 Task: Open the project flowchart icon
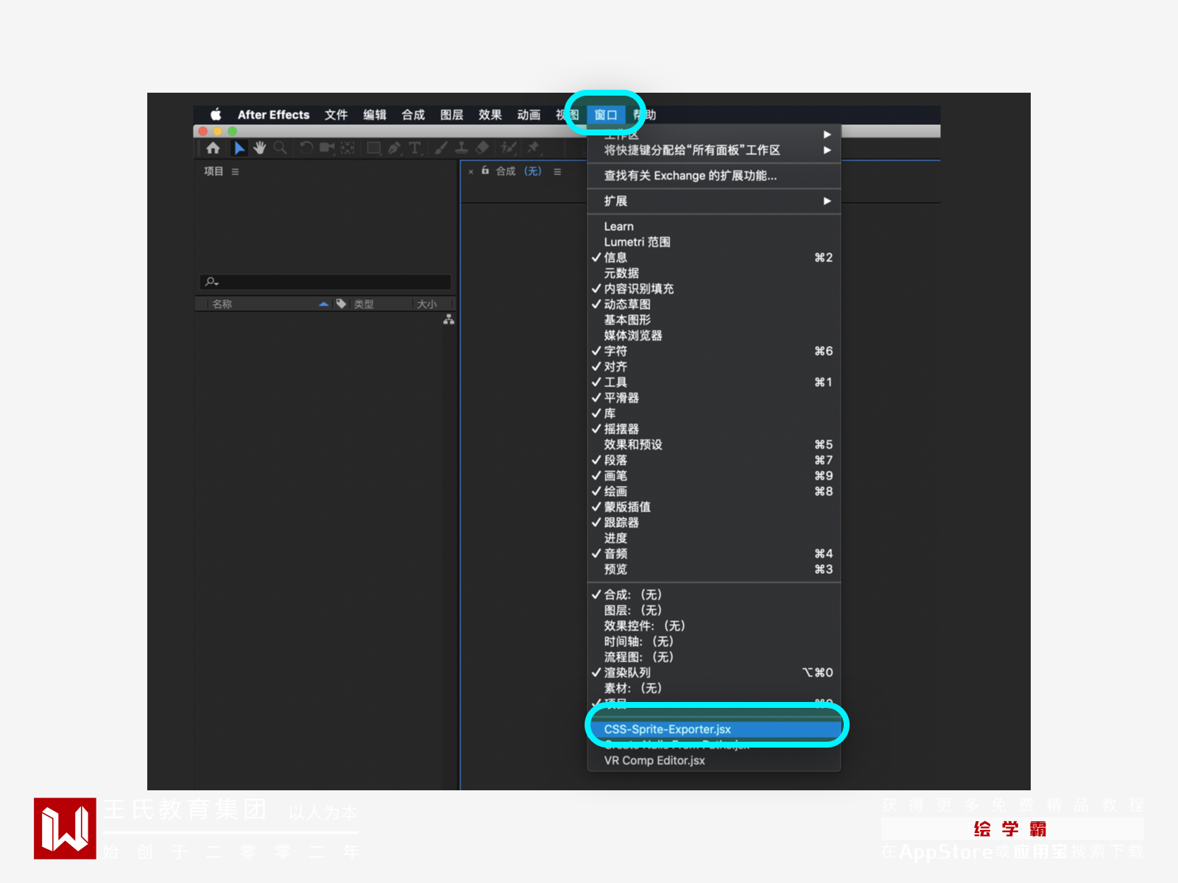(x=448, y=319)
